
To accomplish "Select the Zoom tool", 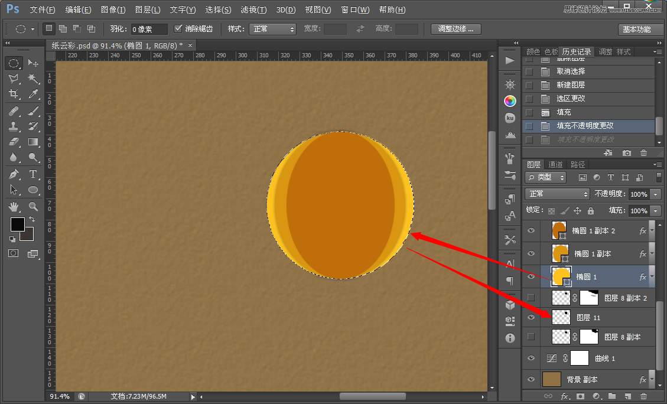I will click(x=33, y=207).
